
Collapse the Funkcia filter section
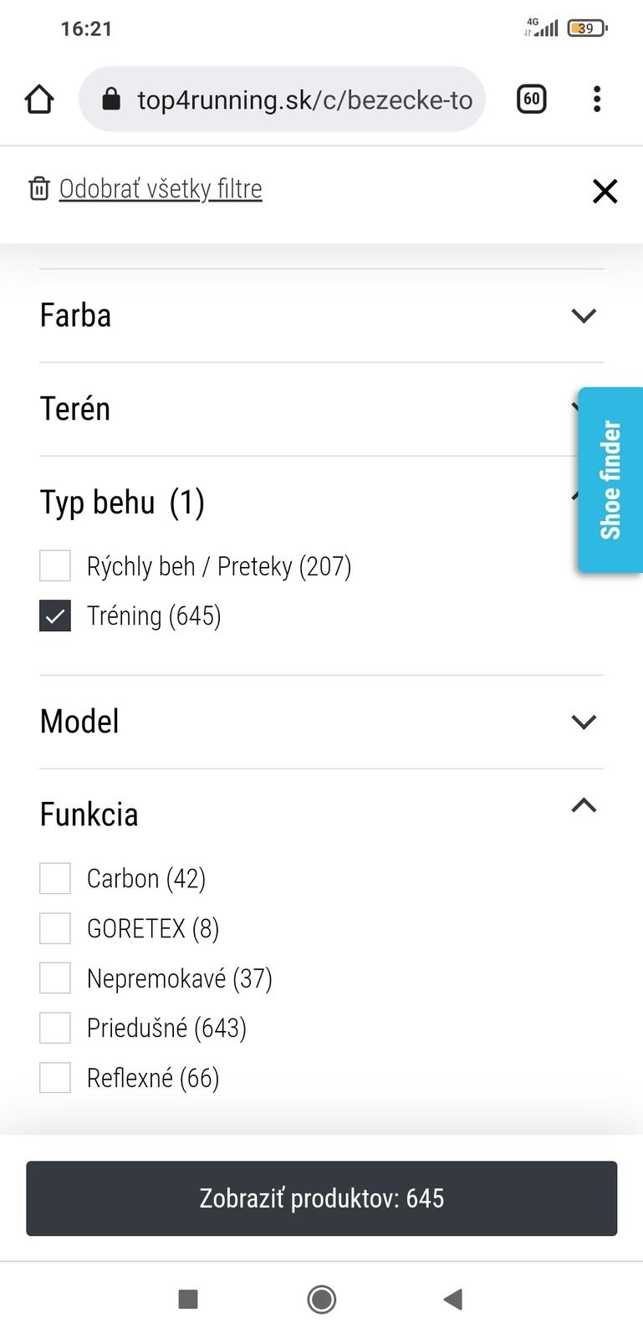tap(583, 806)
